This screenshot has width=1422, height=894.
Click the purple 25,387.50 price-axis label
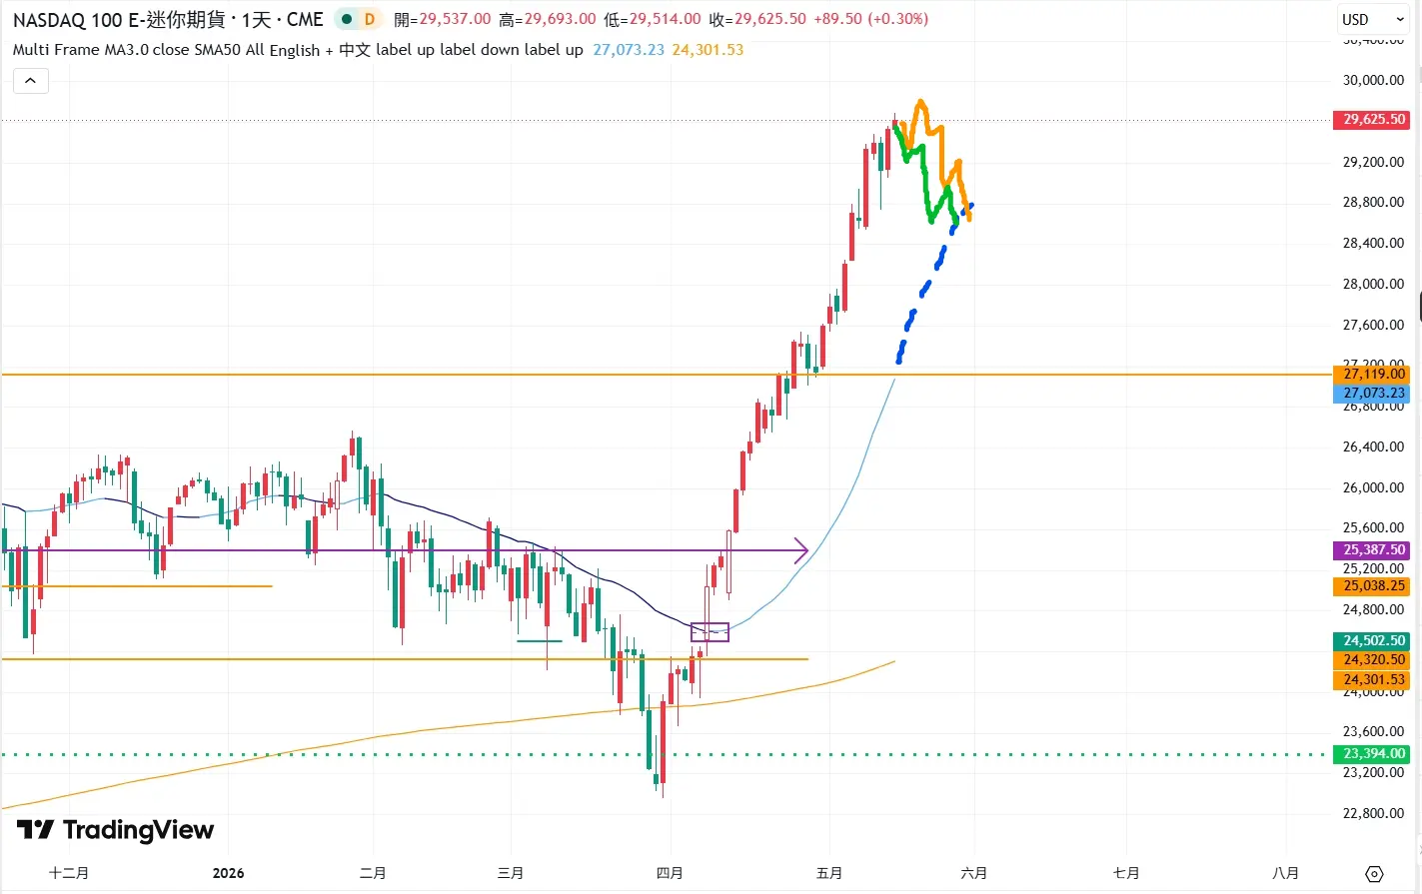point(1373,549)
